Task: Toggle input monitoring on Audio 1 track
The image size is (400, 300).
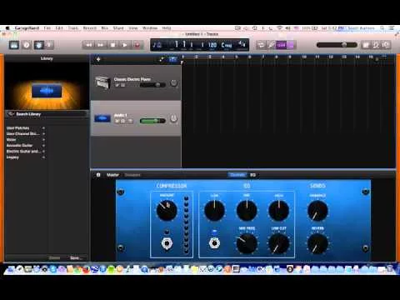Action: coord(129,121)
